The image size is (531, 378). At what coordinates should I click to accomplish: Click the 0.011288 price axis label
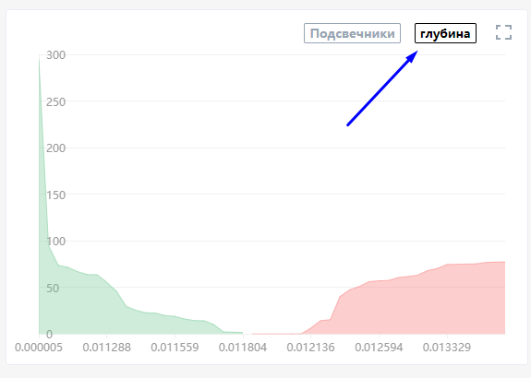pos(107,348)
